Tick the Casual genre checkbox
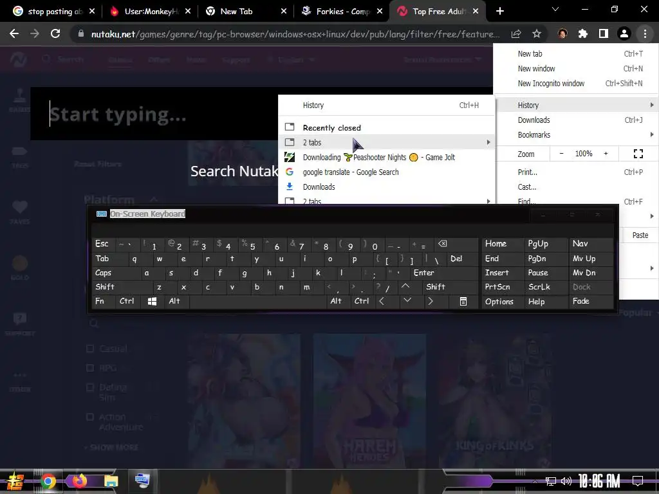 tap(89, 349)
